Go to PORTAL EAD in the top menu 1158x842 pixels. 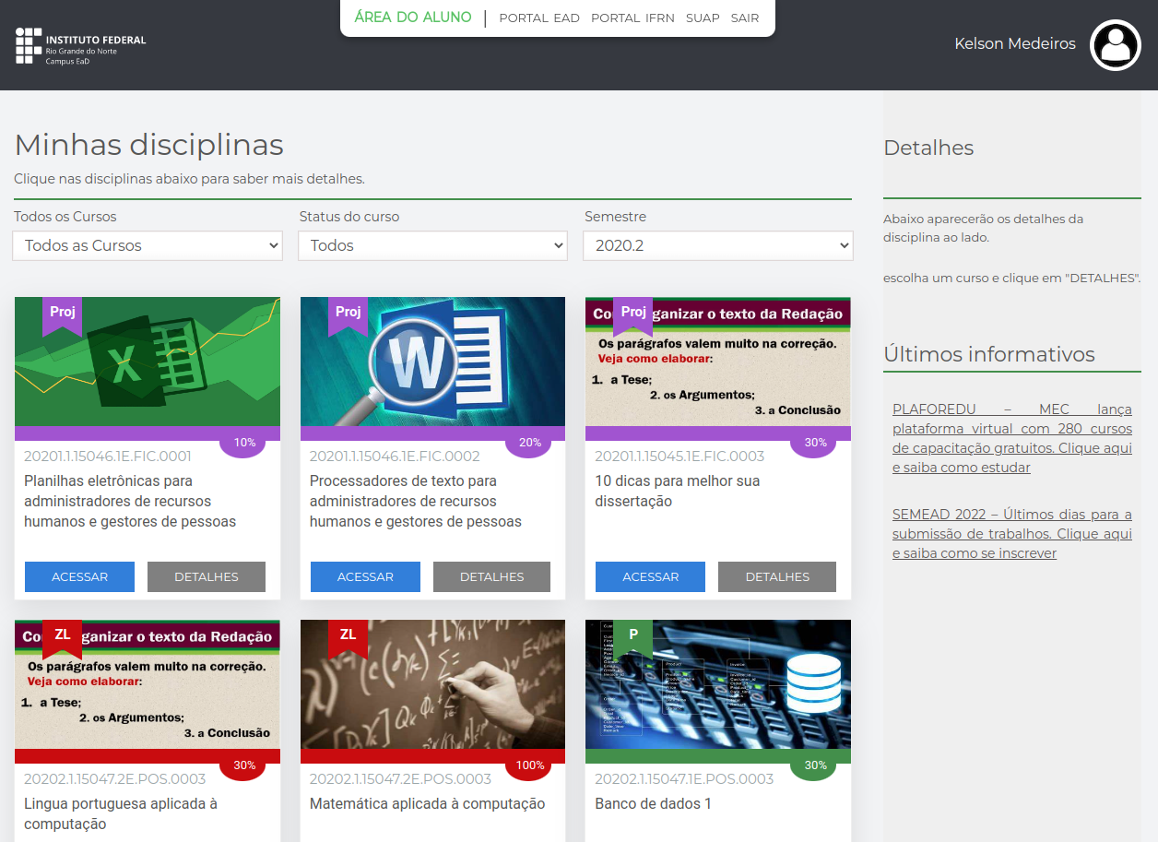point(539,18)
